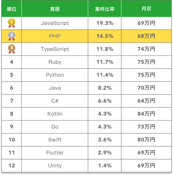
Task: Click the rank 7 C# language cell
Action: pyautogui.click(x=55, y=101)
